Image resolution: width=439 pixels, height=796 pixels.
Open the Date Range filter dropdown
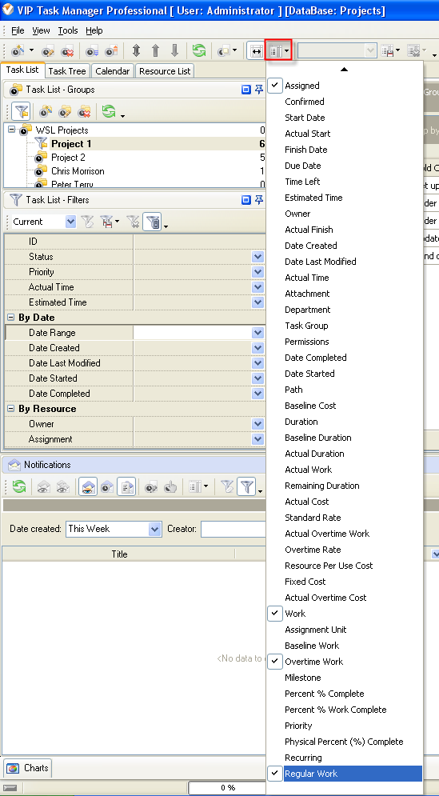coord(257,333)
